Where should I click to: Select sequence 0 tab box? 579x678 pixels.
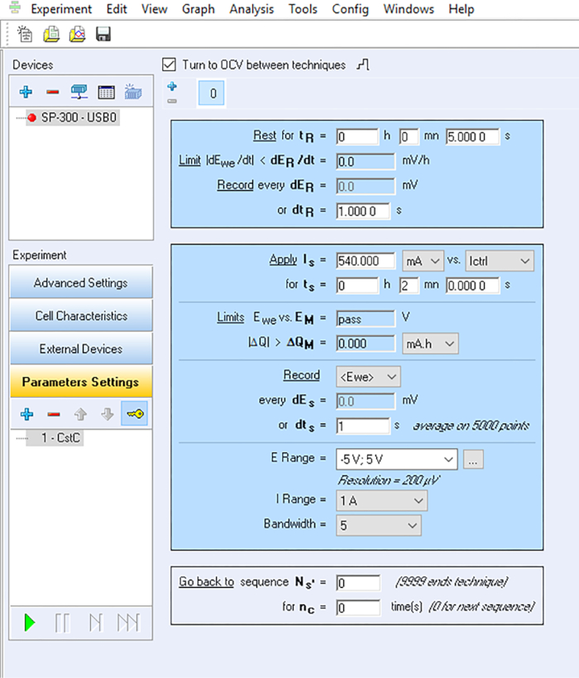pos(212,93)
